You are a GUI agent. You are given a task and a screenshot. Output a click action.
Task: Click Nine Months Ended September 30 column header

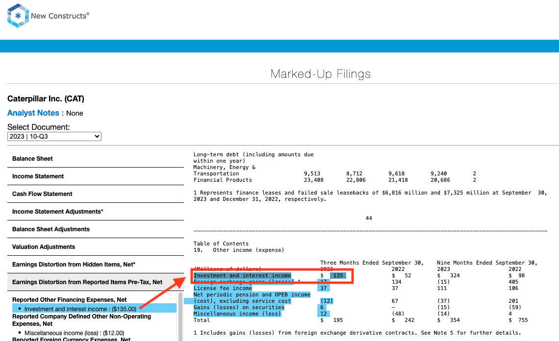(487, 263)
